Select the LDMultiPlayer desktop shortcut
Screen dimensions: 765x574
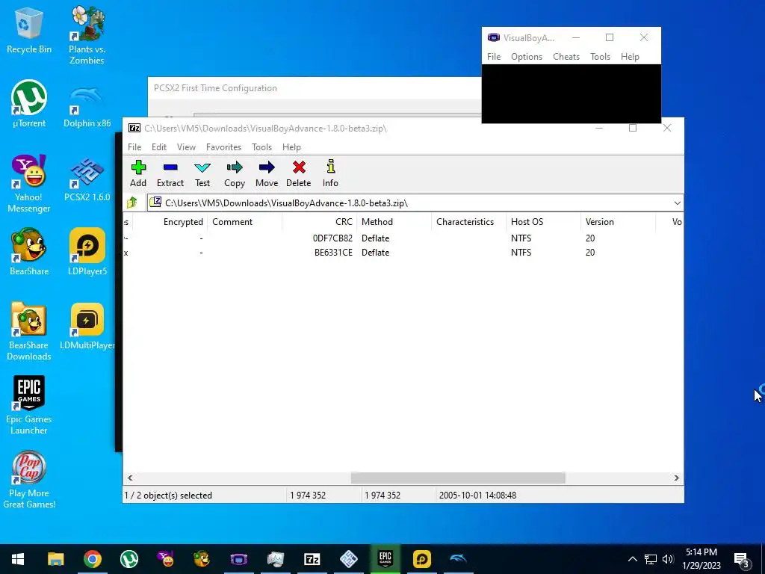87,327
